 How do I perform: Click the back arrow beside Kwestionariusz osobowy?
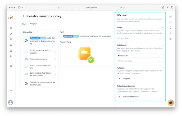click(x=24, y=16)
